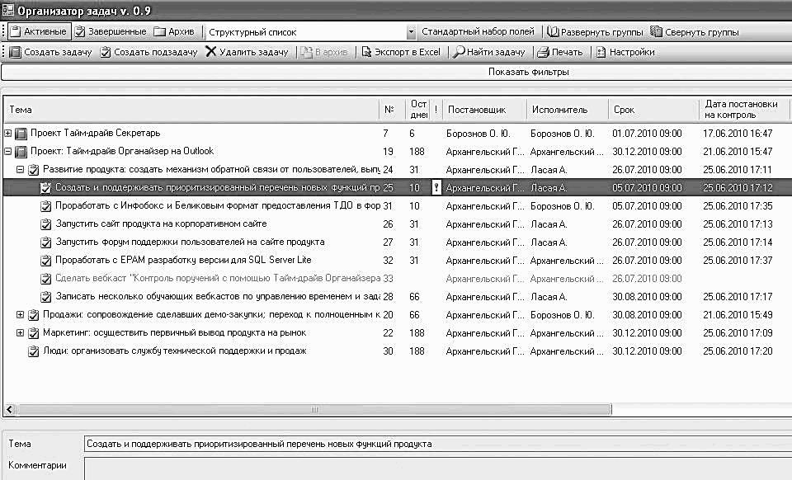Click the Создать подзадачу icon
The image size is (792, 480).
[105, 52]
